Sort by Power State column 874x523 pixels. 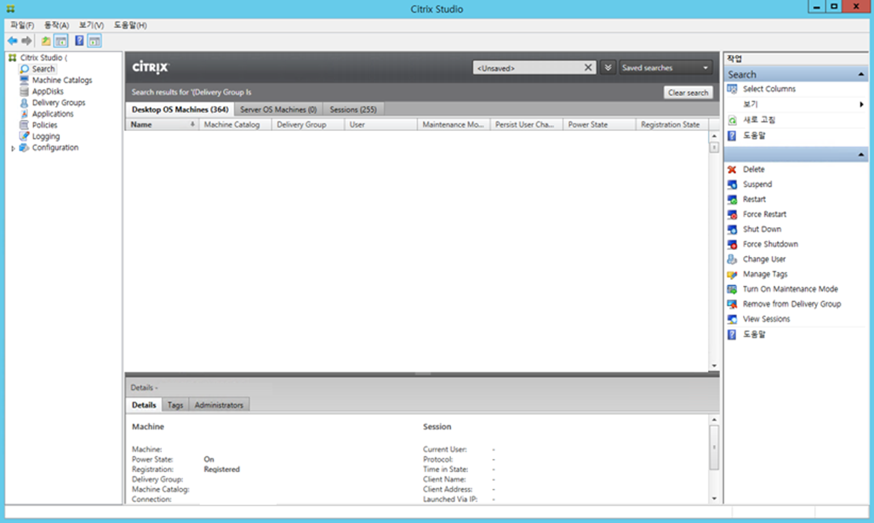(599, 125)
